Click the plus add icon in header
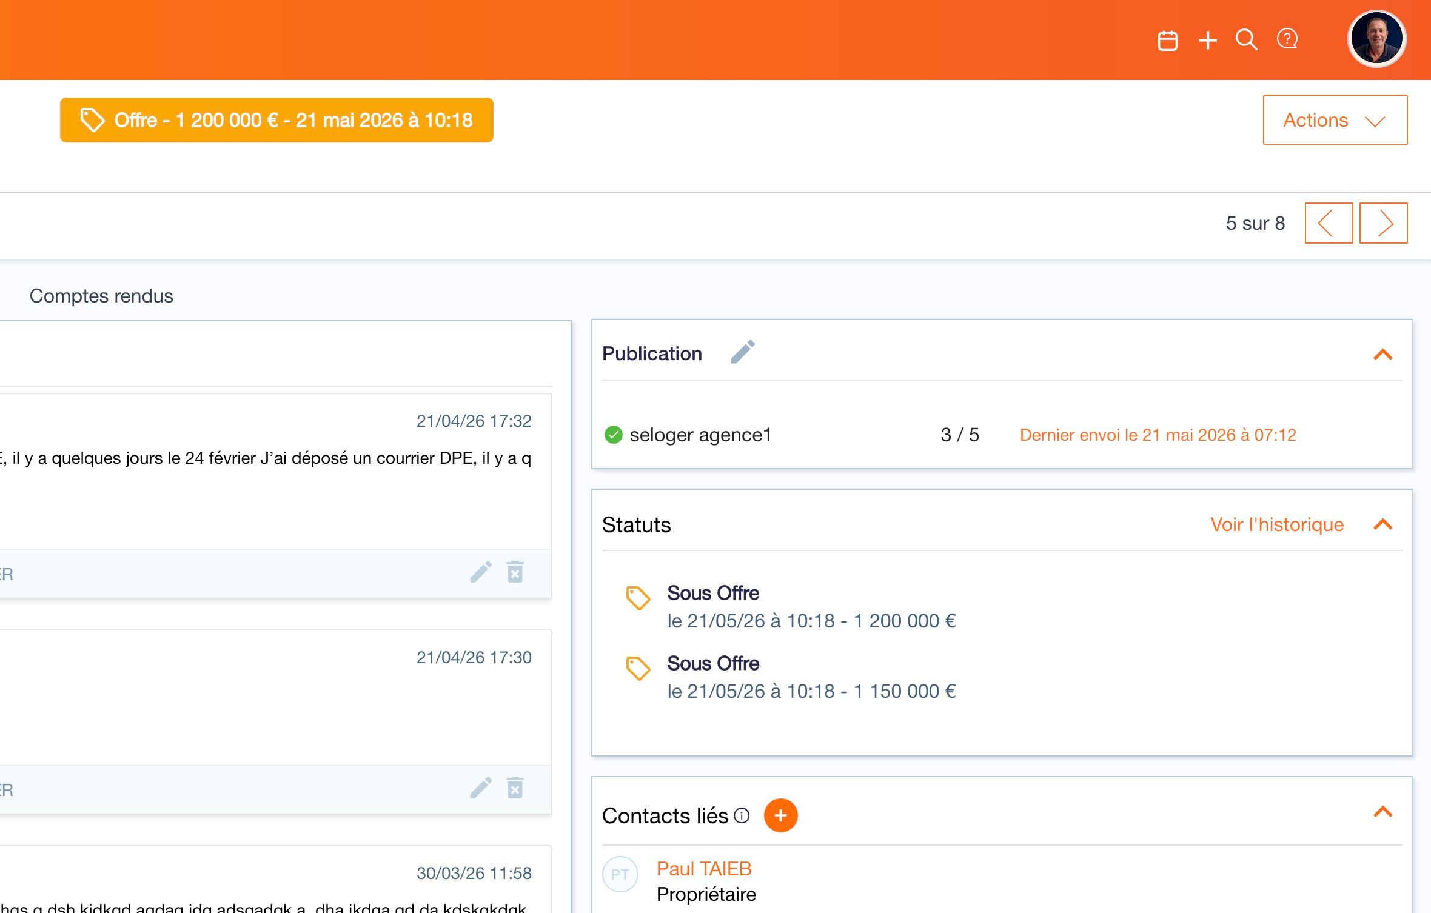Image resolution: width=1431 pixels, height=913 pixels. pos(1208,41)
